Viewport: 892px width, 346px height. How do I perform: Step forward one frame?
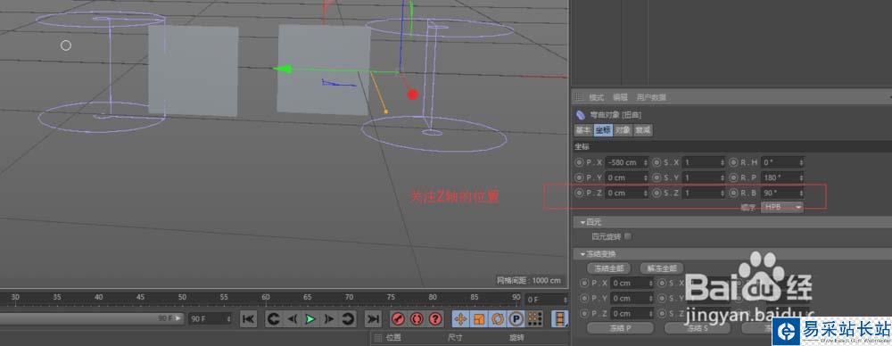pyautogui.click(x=329, y=318)
